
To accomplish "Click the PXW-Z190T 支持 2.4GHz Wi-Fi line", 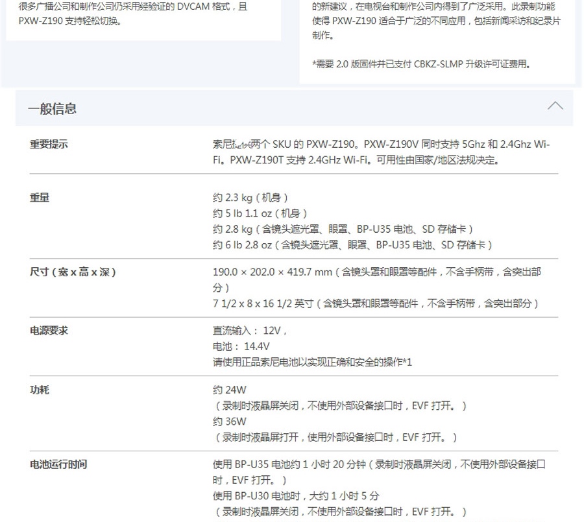I will coord(356,160).
